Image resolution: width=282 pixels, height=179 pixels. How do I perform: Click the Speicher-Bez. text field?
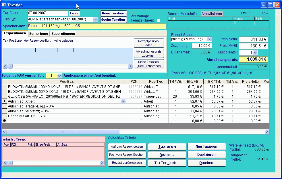[97, 26]
